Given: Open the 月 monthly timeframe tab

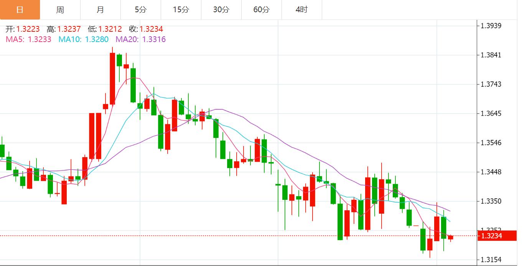Looking at the screenshot, I should coord(100,10).
